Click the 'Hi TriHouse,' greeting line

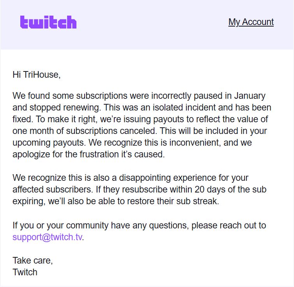[37, 75]
